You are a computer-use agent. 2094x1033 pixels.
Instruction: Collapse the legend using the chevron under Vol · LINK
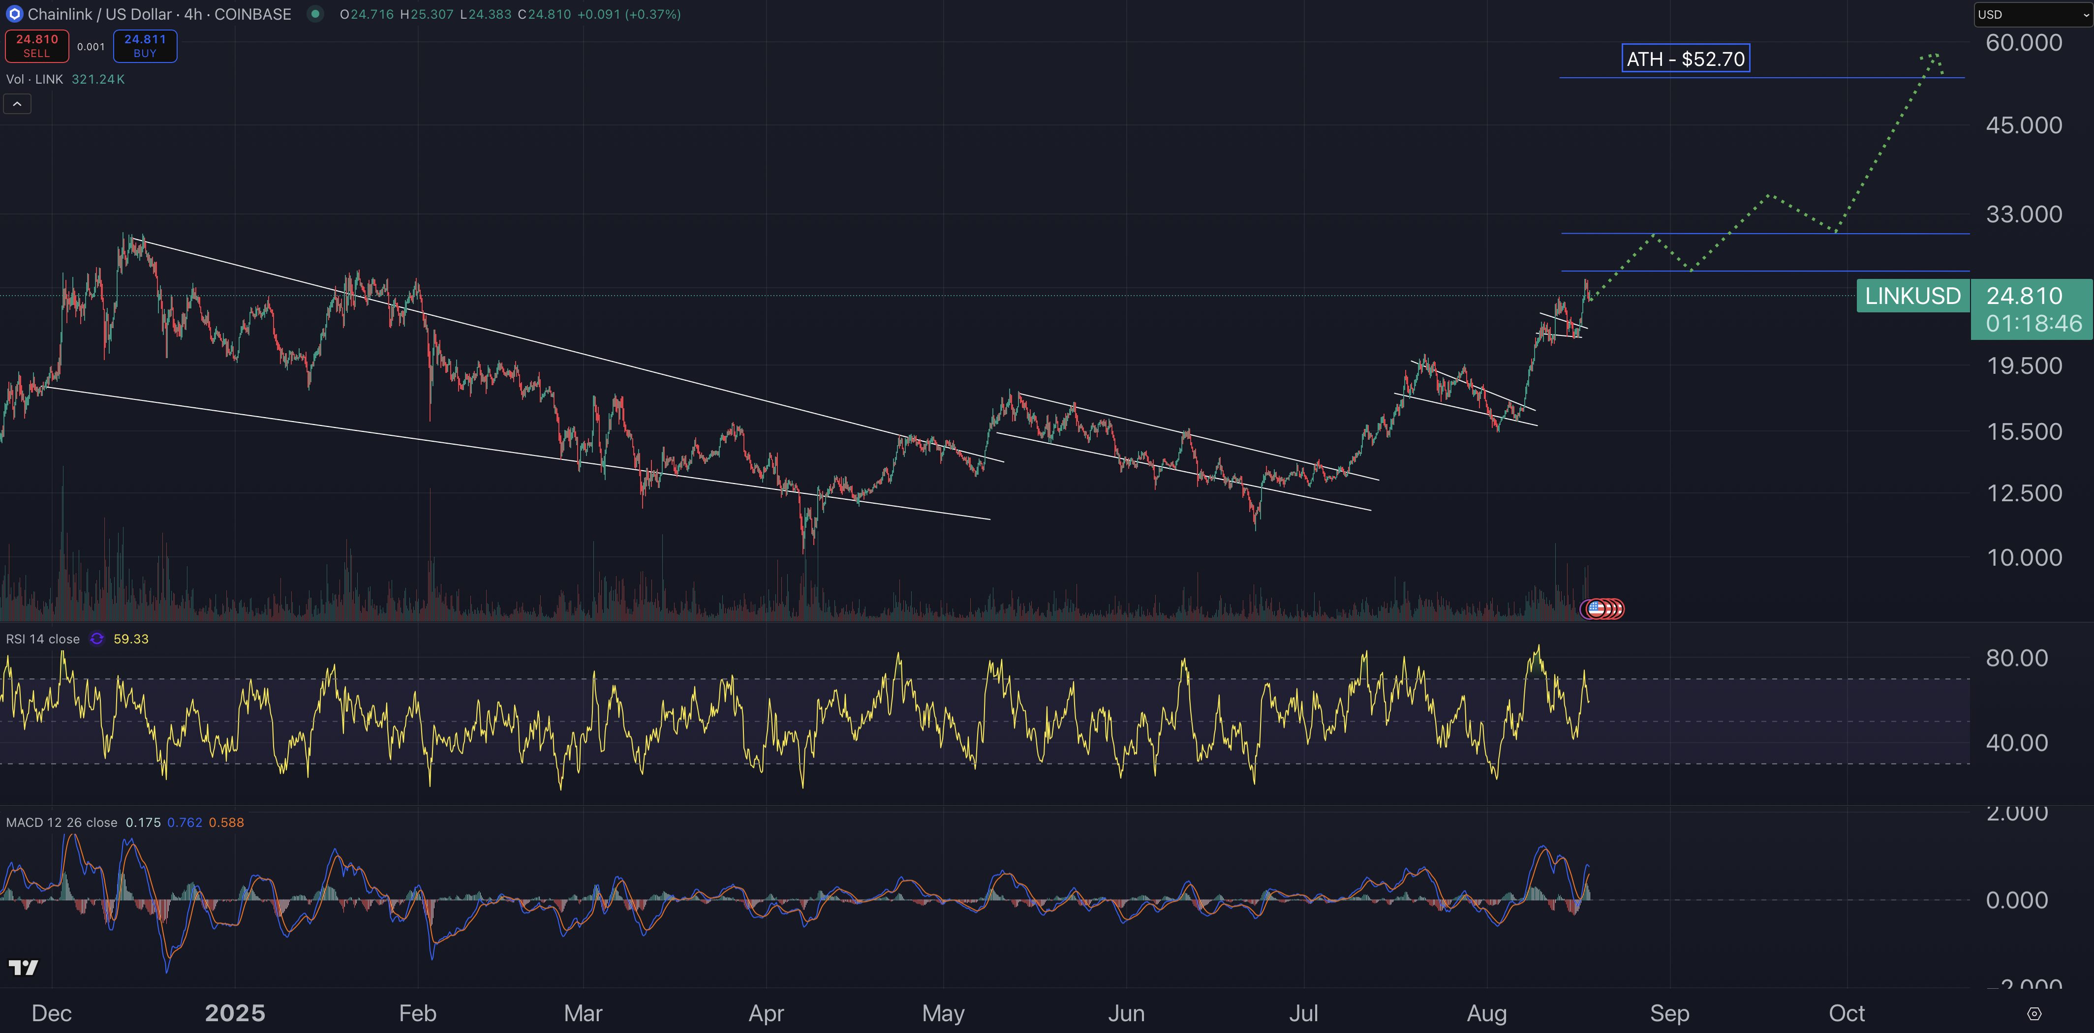coord(17,104)
